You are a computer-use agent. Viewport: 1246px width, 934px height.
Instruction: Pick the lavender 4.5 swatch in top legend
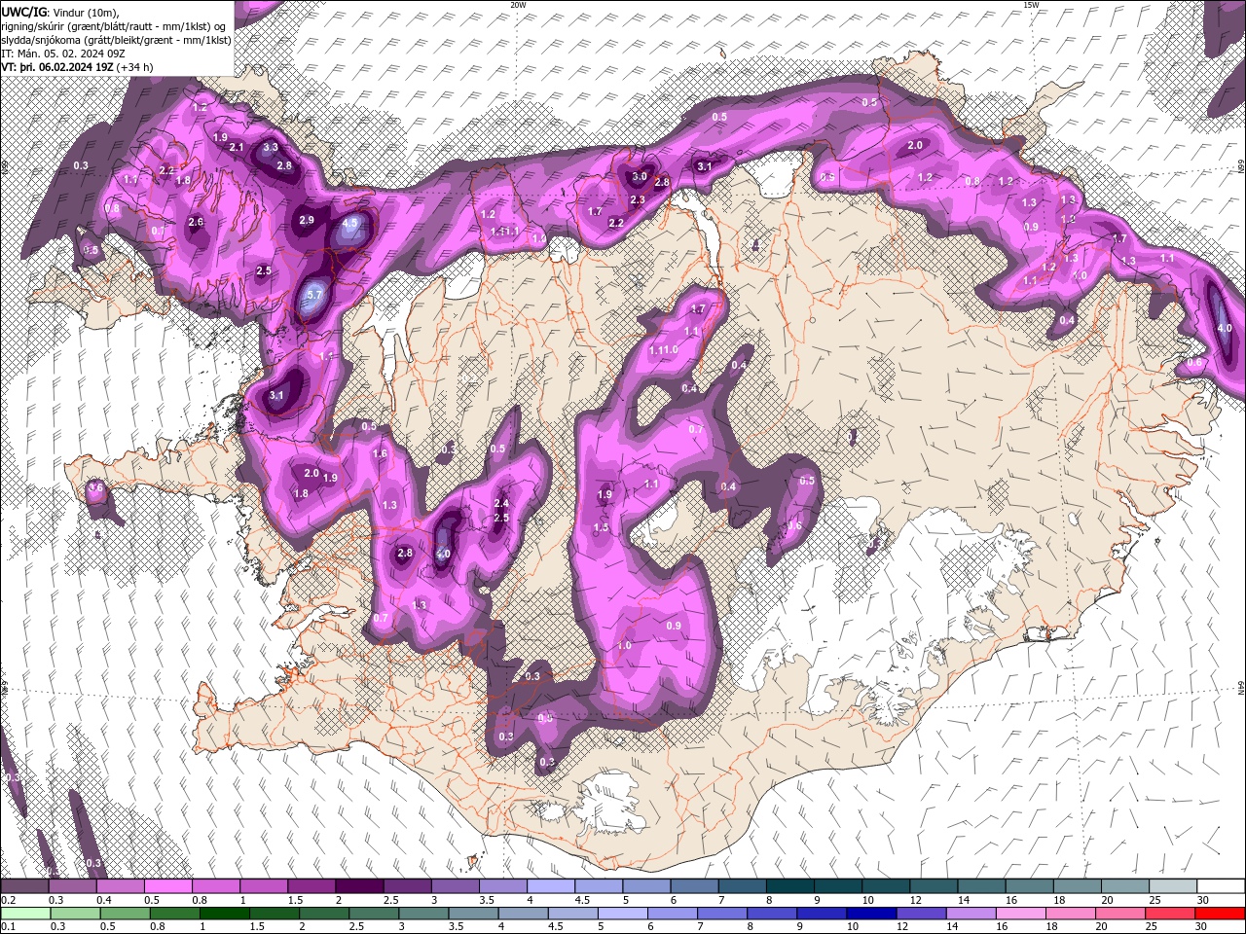pyautogui.click(x=599, y=886)
